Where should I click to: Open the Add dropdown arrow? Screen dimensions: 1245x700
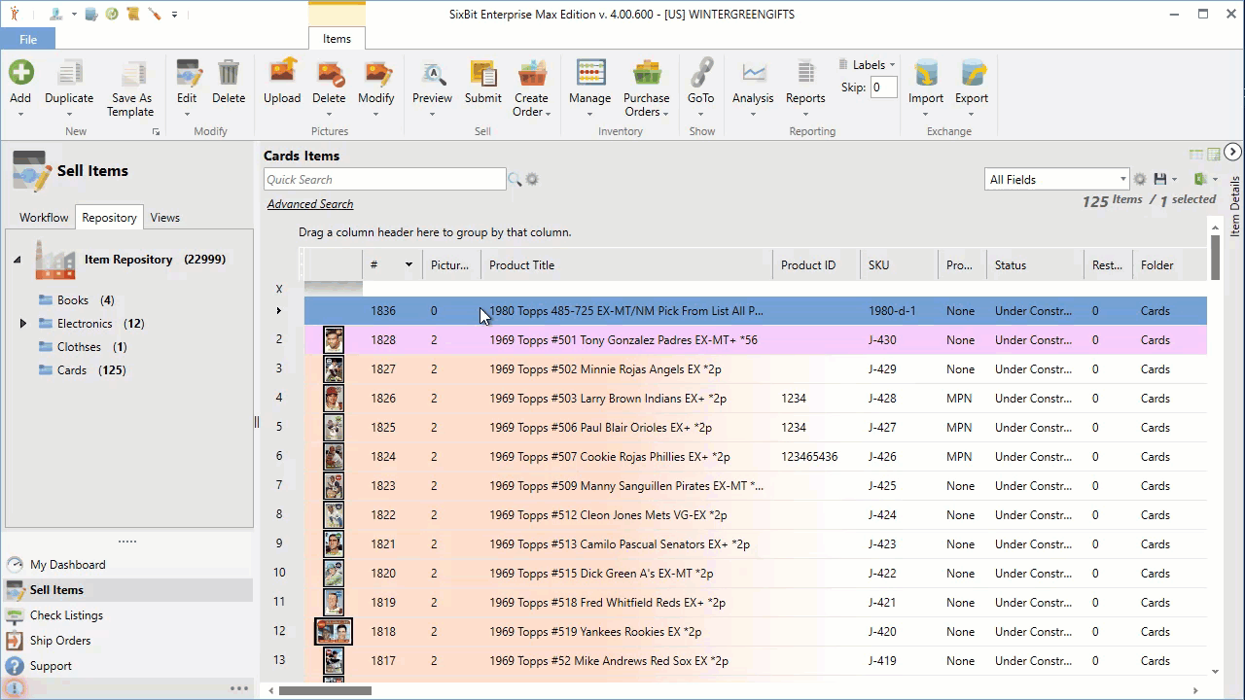point(20,114)
